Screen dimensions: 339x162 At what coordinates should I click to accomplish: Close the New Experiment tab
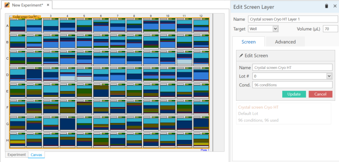tap(48, 5)
